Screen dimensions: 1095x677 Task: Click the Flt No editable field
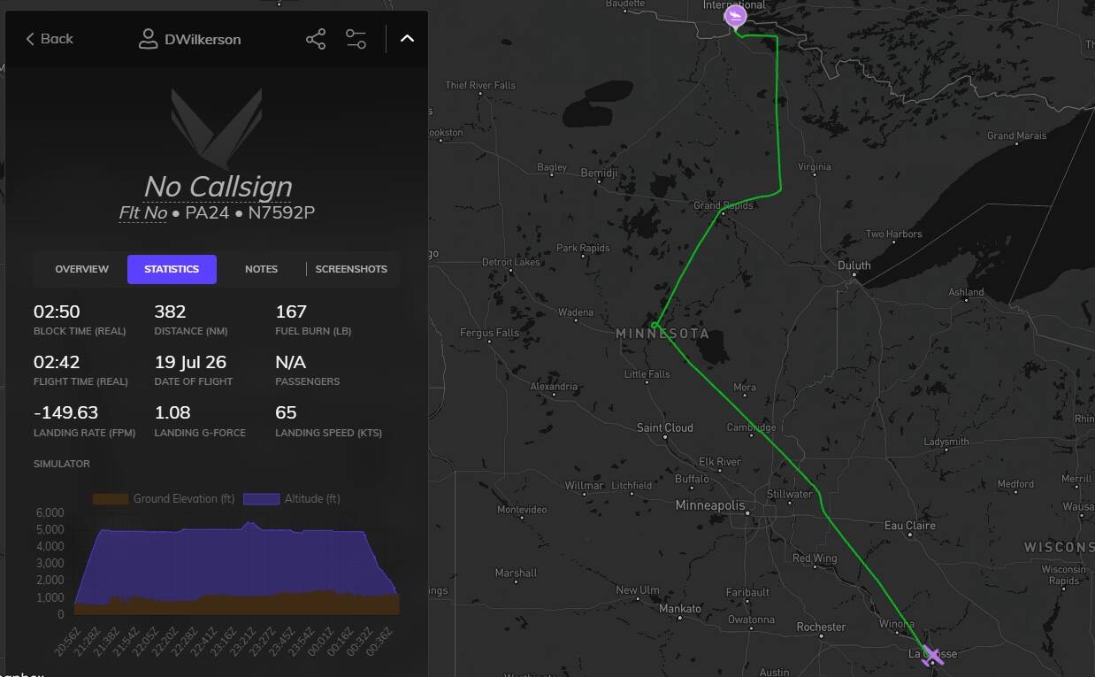[143, 212]
